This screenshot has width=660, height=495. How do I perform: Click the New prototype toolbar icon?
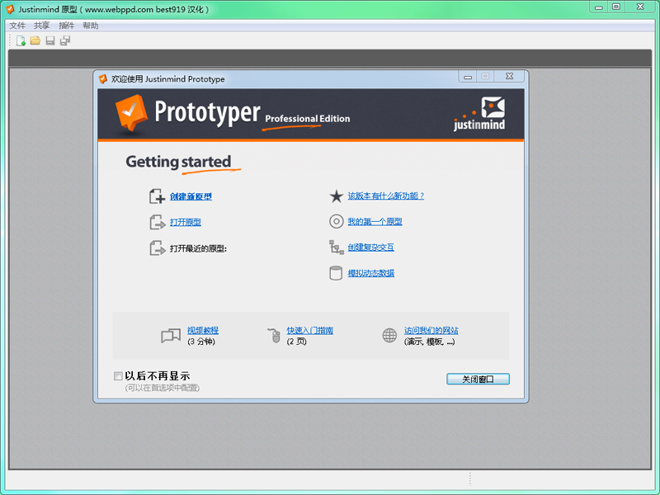[21, 40]
